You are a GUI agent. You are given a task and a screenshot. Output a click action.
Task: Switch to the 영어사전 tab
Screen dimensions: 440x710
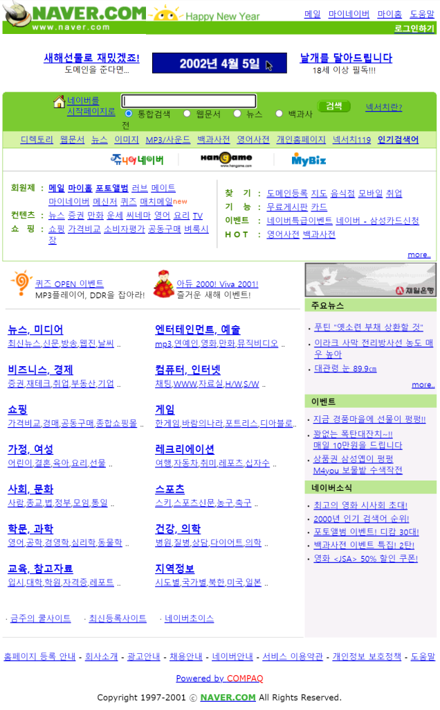[253, 140]
